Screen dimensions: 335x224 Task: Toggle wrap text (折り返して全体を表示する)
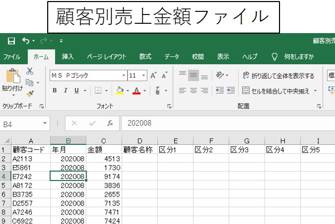coord(278,76)
